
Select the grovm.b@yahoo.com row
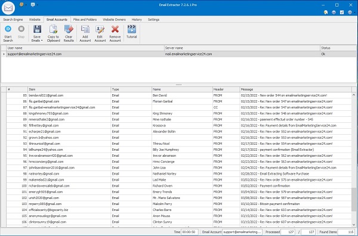tap(179, 138)
